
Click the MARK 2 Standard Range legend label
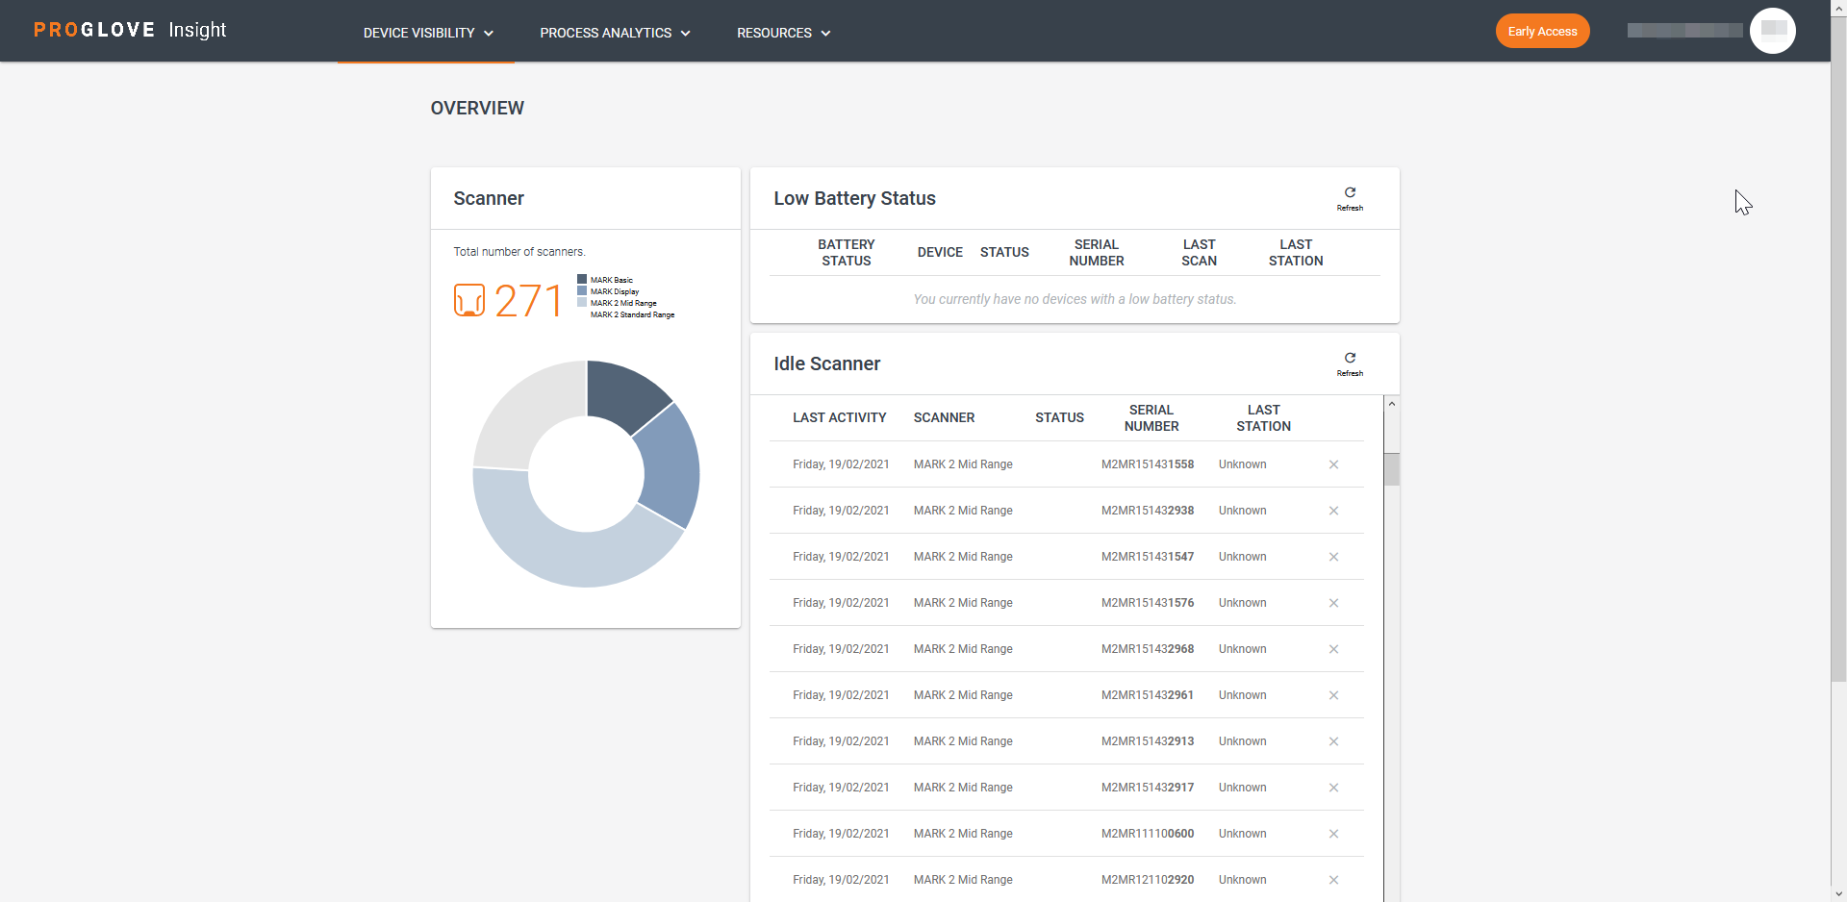632,314
